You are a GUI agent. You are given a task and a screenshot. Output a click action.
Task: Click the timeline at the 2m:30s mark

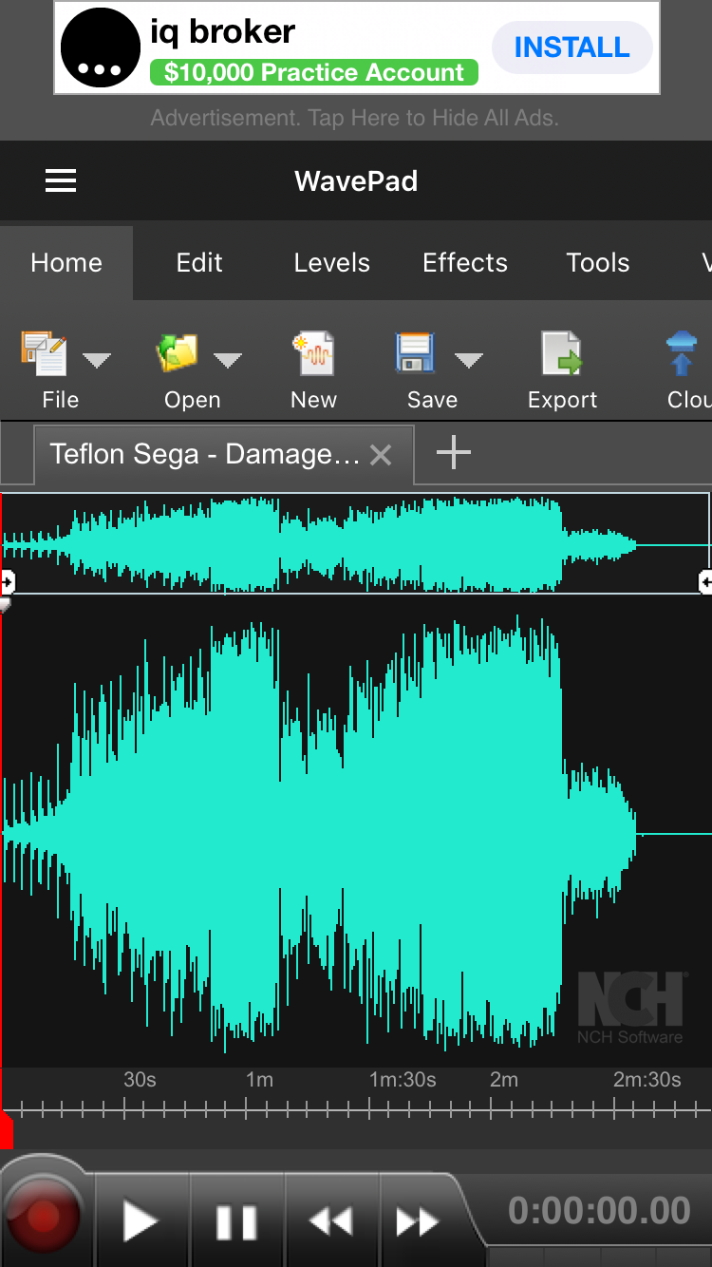[647, 1080]
